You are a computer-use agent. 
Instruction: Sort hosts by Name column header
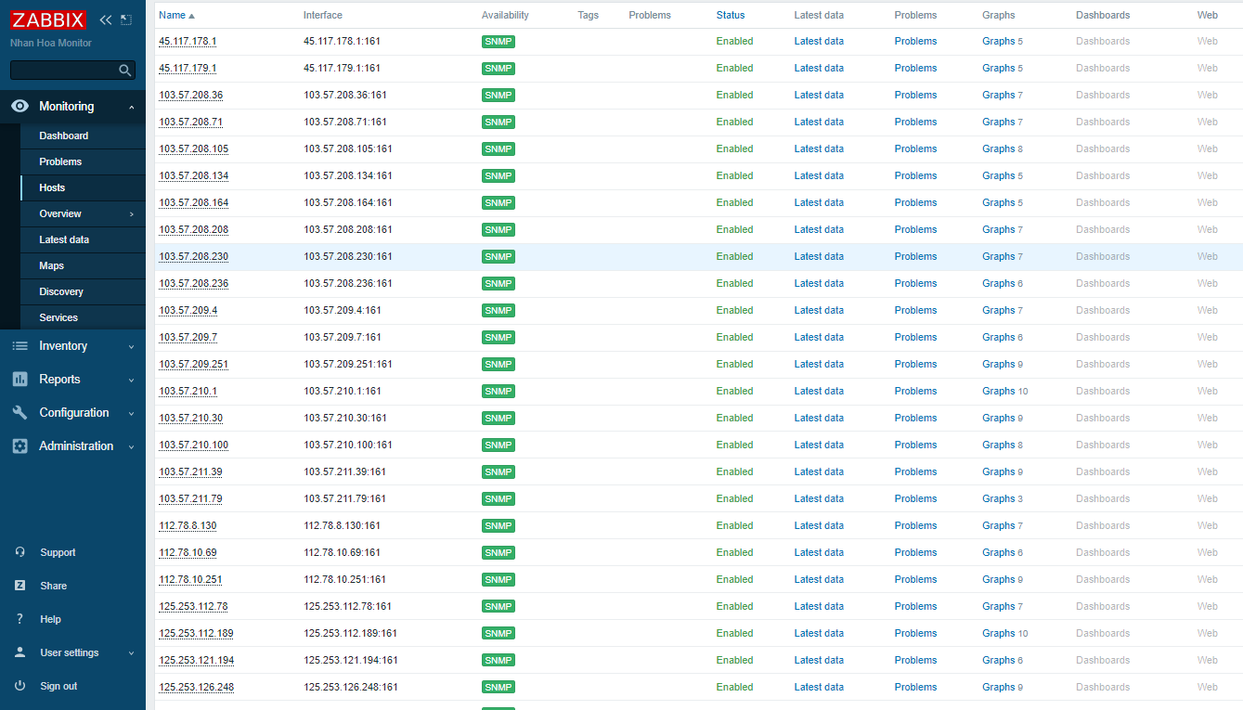pyautogui.click(x=173, y=15)
